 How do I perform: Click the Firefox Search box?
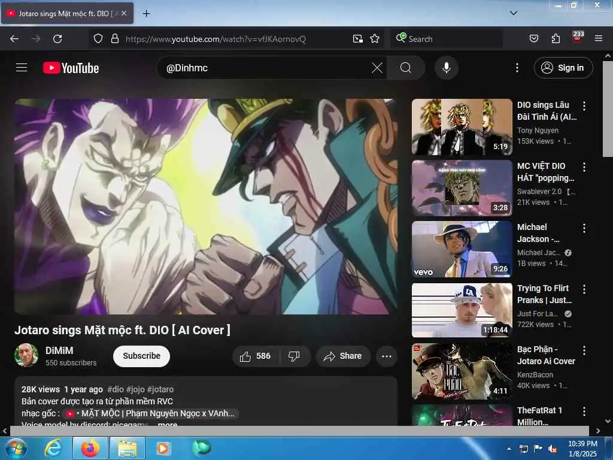(447, 39)
